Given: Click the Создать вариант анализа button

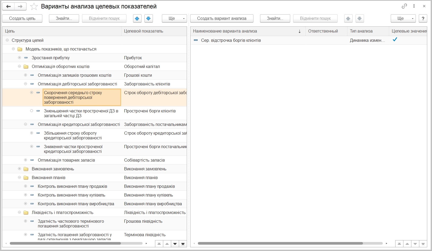Looking at the screenshot, I should click(x=222, y=19).
